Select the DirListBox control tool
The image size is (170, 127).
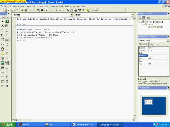point(2,54)
